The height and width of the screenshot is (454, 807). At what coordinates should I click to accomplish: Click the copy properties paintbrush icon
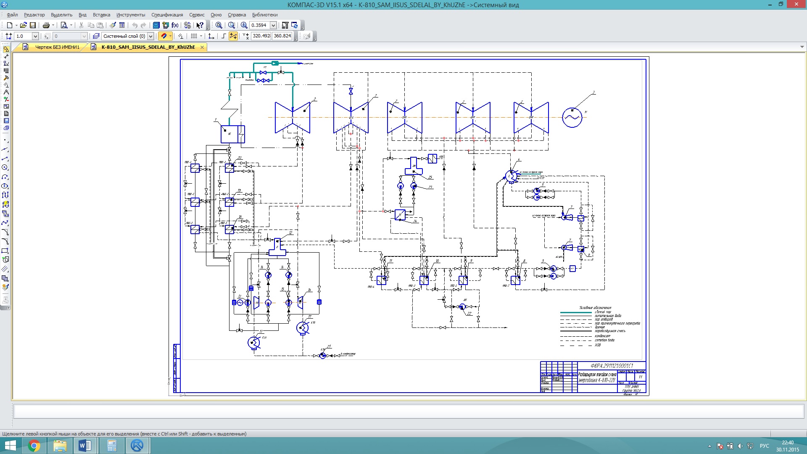[x=113, y=25]
